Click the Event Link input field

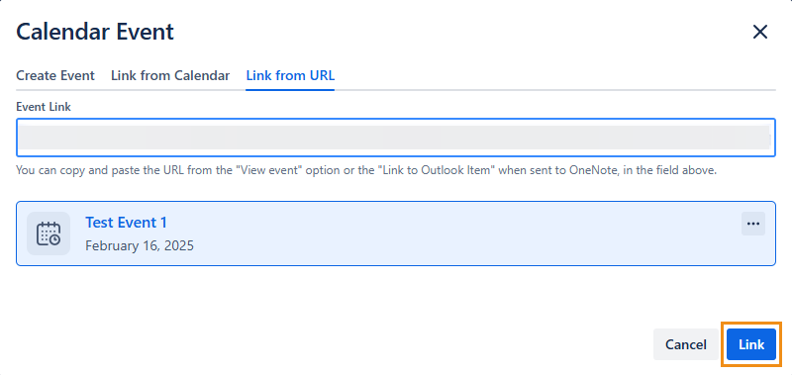(396, 138)
